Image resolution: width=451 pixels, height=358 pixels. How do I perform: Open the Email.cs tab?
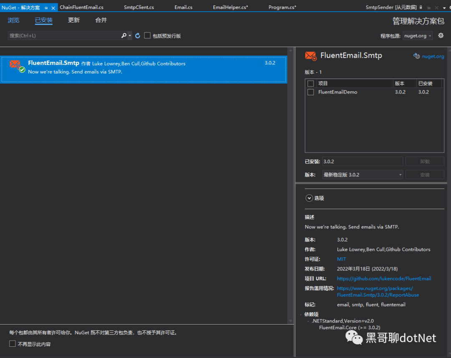coord(183,7)
